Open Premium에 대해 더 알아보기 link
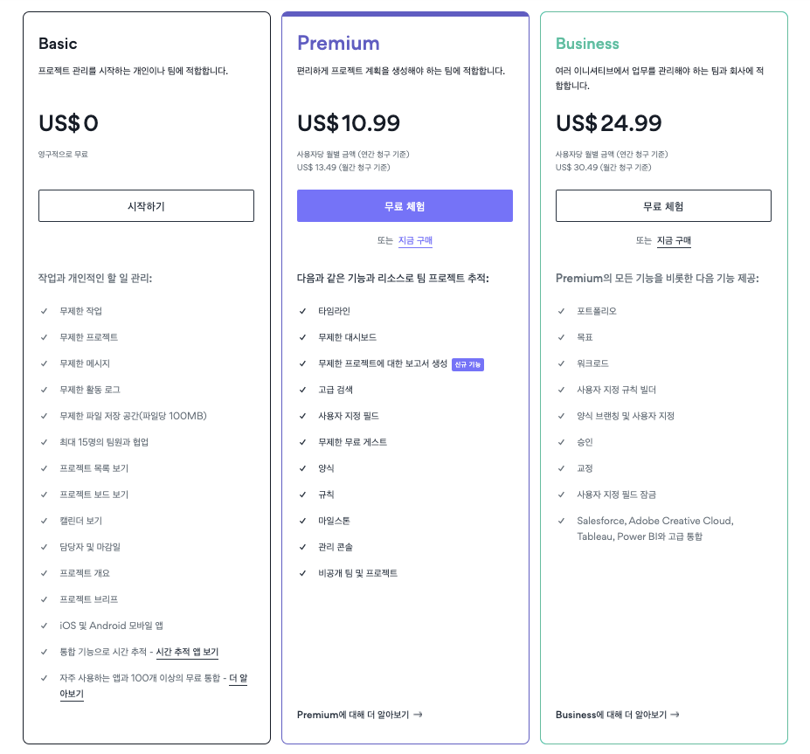The width and height of the screenshot is (810, 754). 353,715
